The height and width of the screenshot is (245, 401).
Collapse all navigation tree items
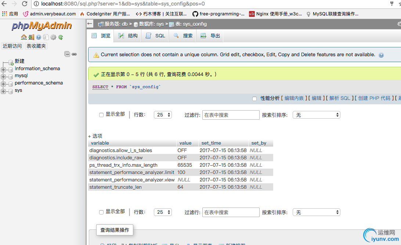[x=67, y=54]
